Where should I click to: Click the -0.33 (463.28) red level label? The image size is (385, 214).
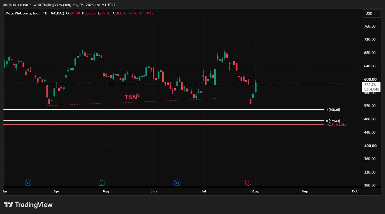coord(336,125)
